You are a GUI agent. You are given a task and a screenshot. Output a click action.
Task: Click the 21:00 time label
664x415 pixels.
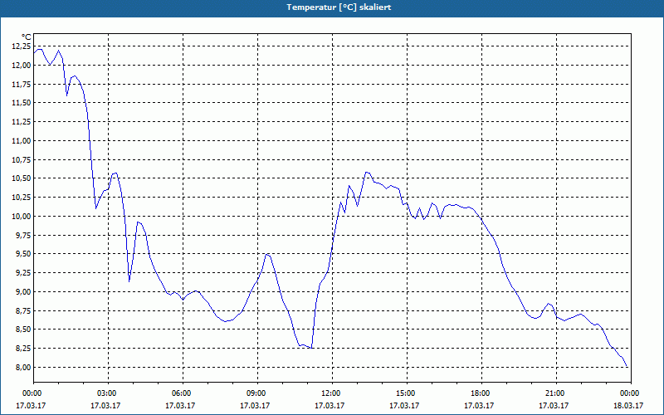click(x=556, y=393)
